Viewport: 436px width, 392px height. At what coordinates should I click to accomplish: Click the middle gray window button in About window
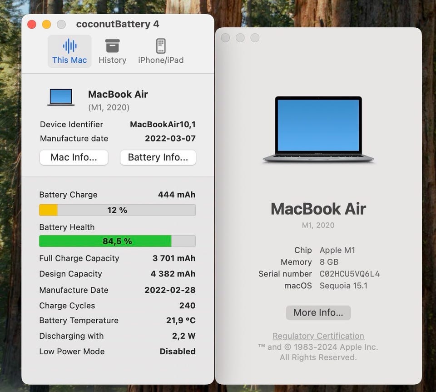pyautogui.click(x=240, y=38)
